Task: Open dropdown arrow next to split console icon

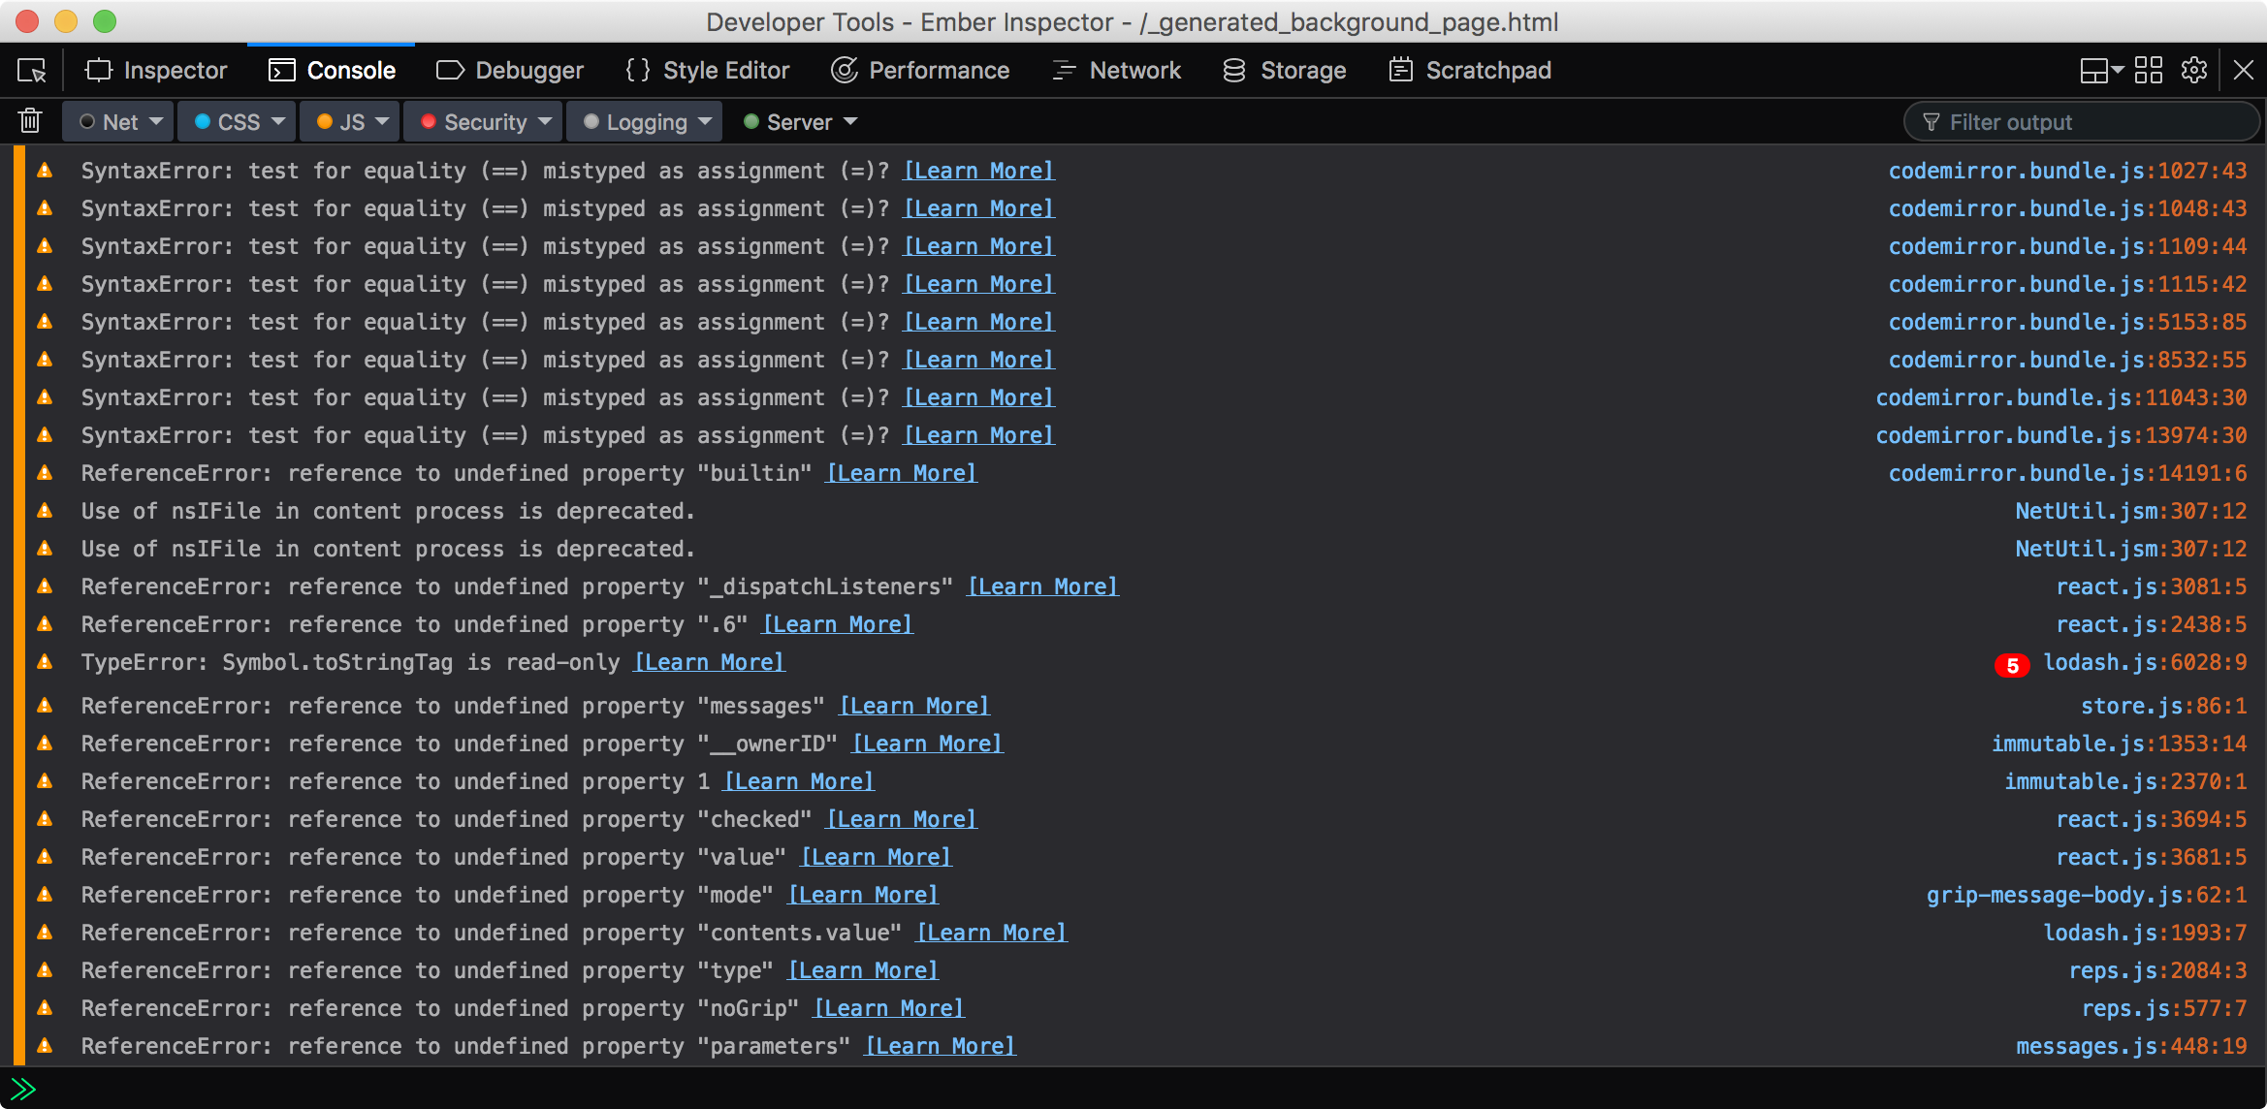Action: click(2118, 71)
